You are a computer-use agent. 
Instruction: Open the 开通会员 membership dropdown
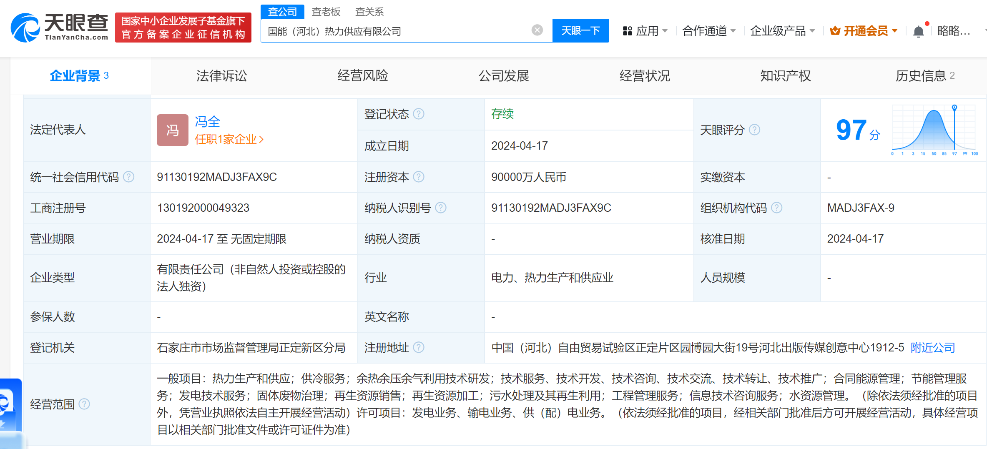tap(864, 31)
